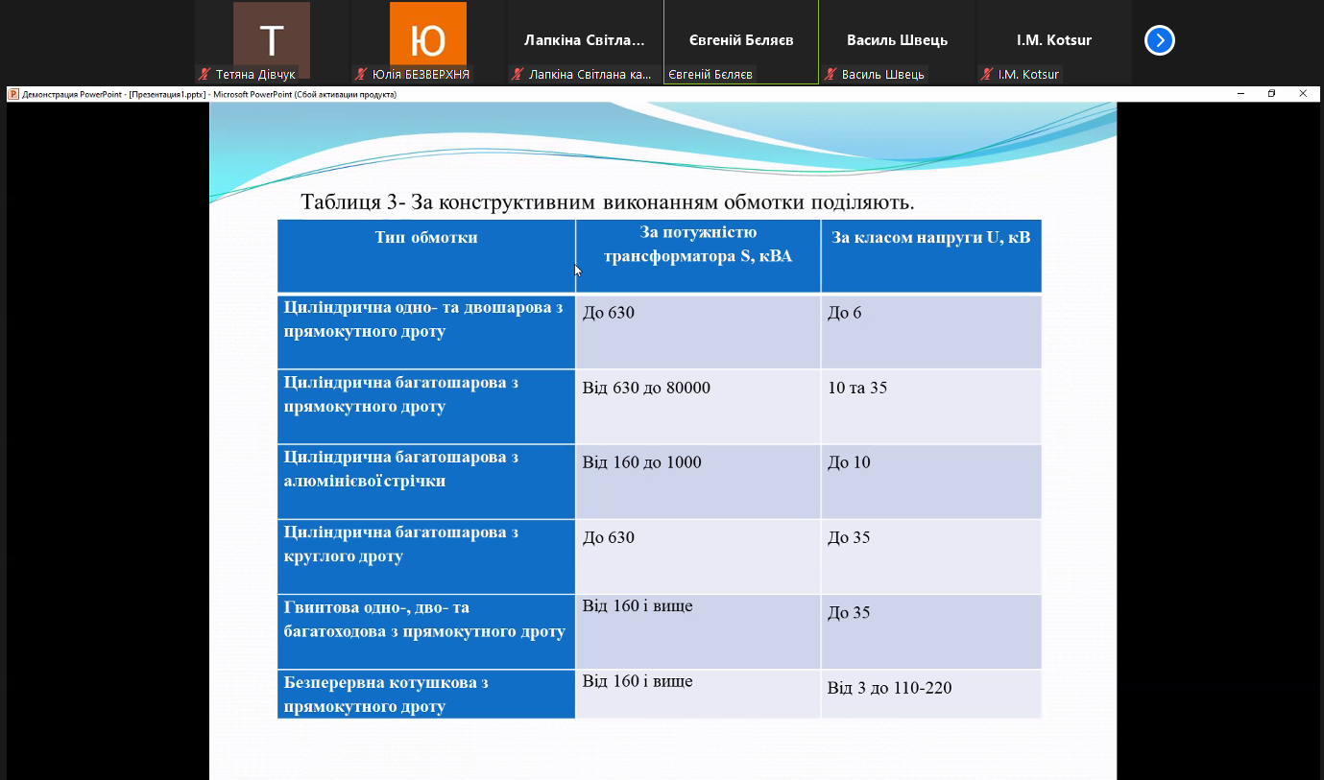Minimize the PowerPoint presentation window

1241,94
